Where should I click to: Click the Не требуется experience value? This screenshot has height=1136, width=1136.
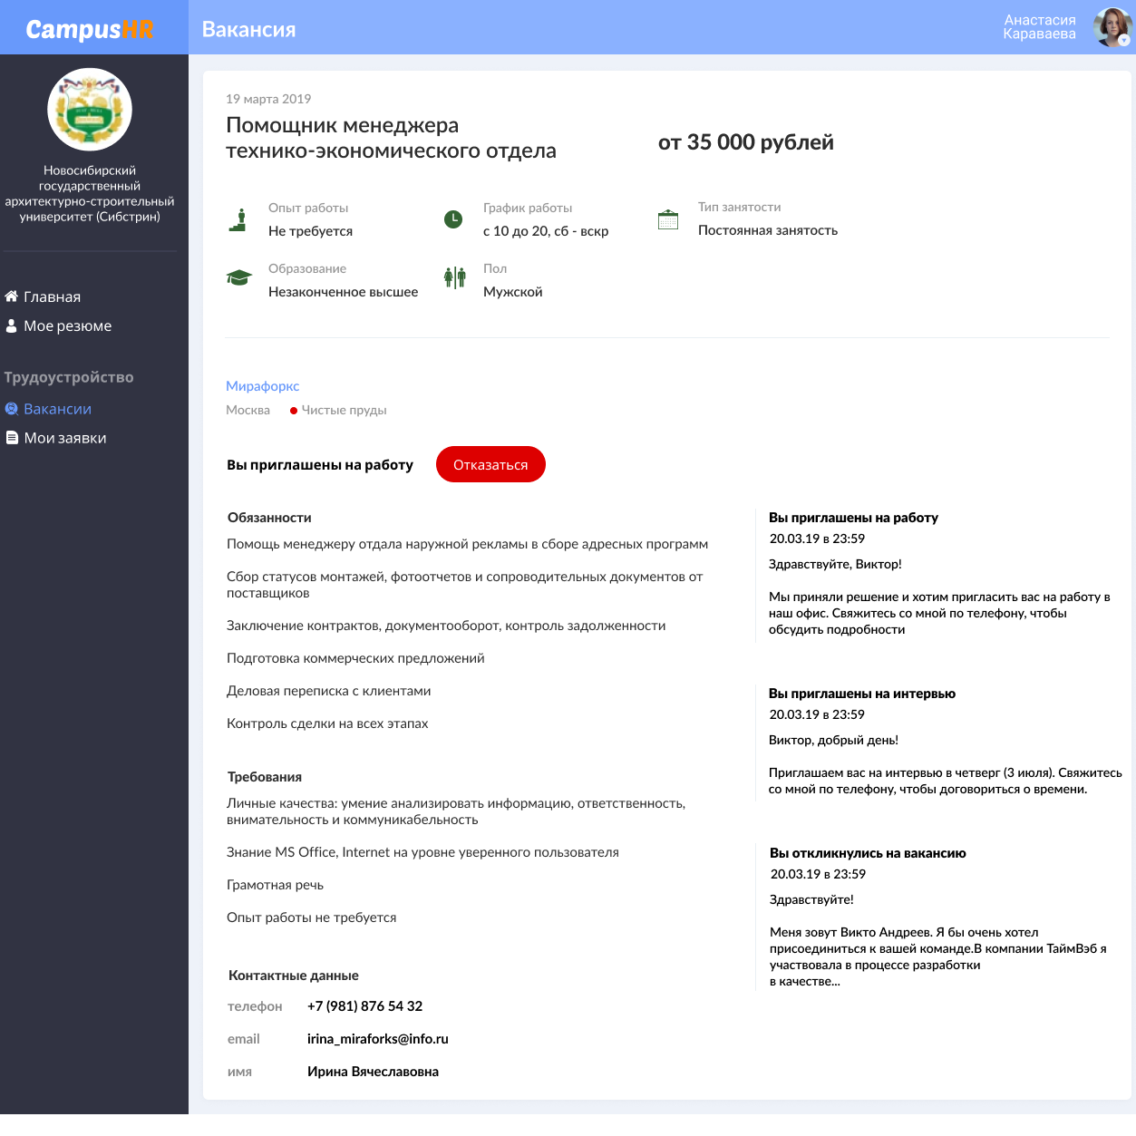pos(311,231)
